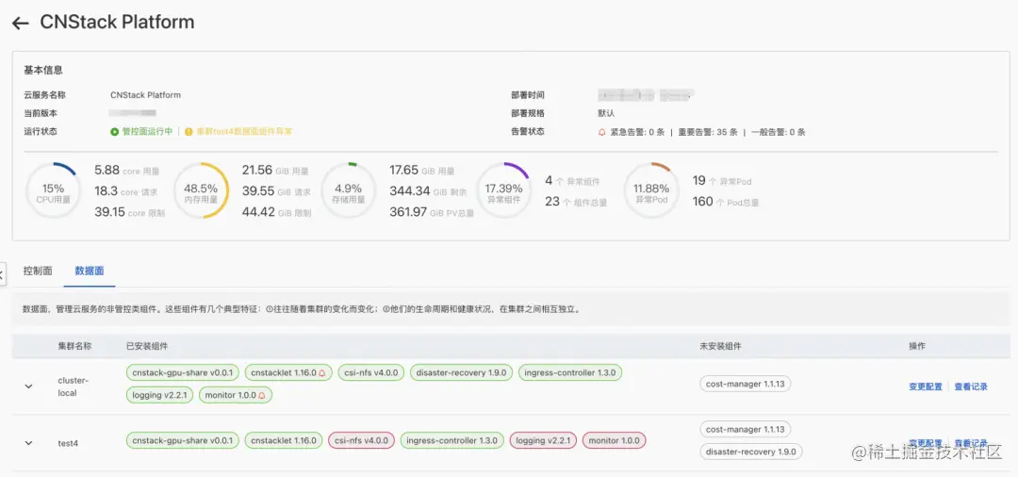Click the red logging v2.2.1 tag in test4
1018x477 pixels.
tap(544, 440)
